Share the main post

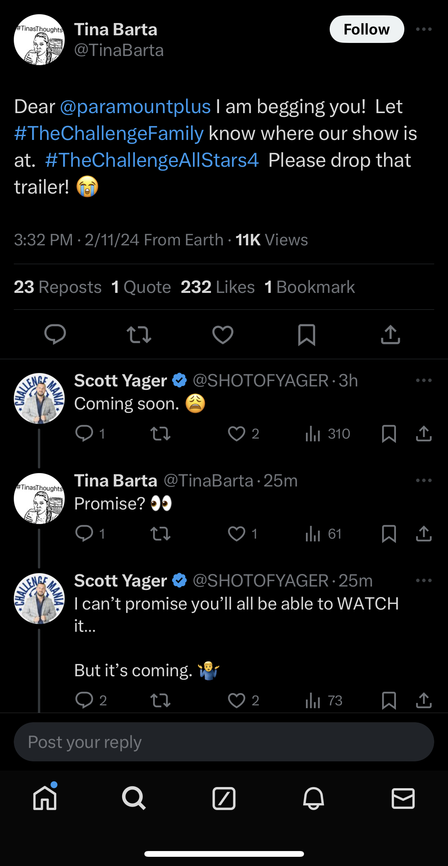click(391, 335)
